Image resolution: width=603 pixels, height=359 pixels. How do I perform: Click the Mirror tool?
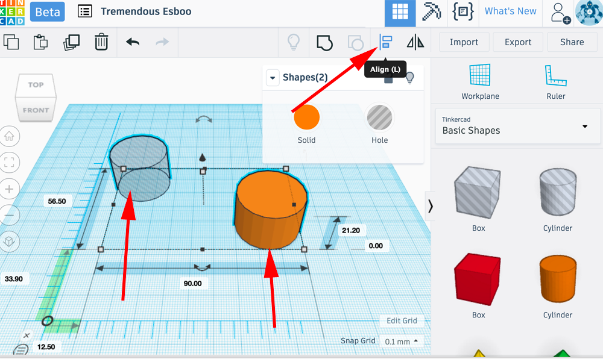coord(415,42)
